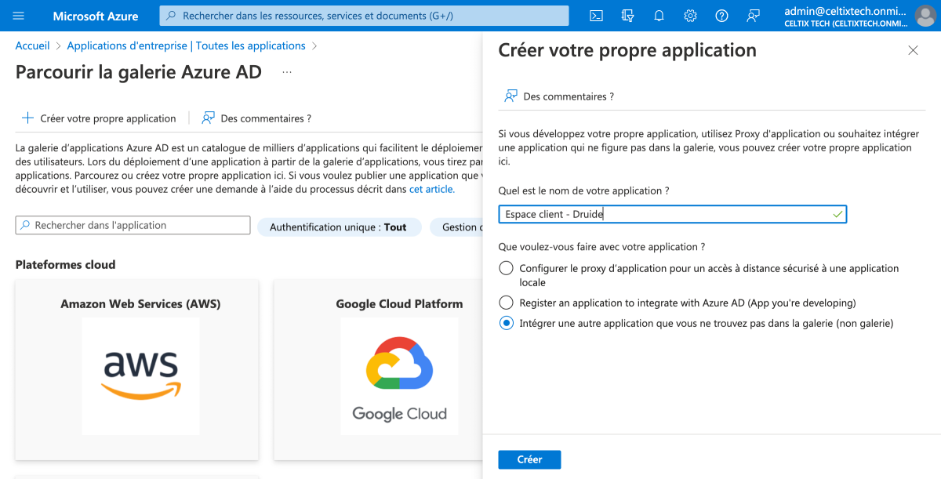Open the notifications bell
Viewport: 941px width, 479px height.
coord(659,16)
